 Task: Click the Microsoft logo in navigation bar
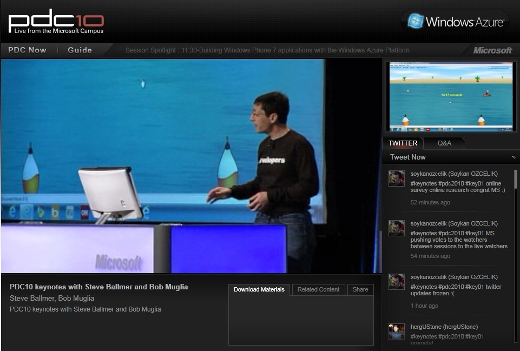pos(492,50)
